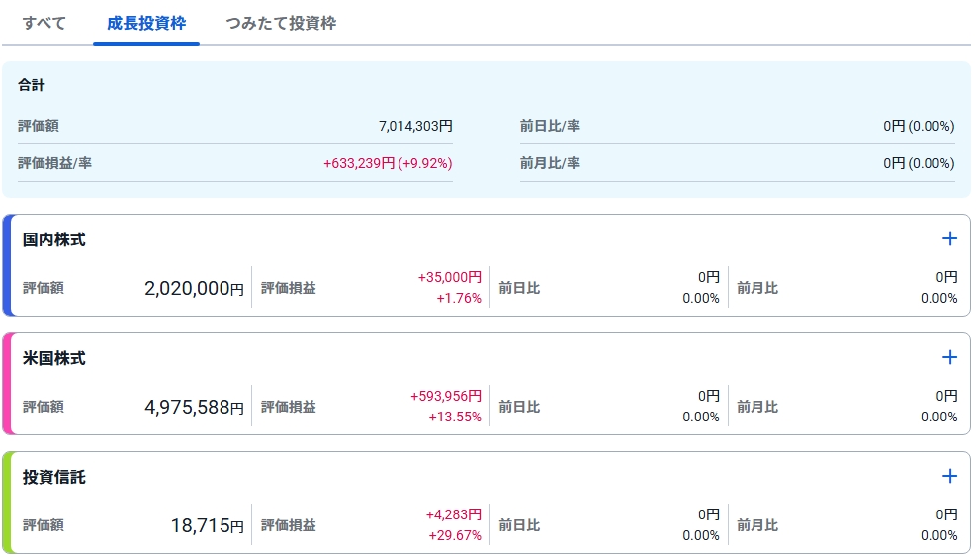Click the 米国株式 card title
This screenshot has width=976, height=558.
click(54, 358)
